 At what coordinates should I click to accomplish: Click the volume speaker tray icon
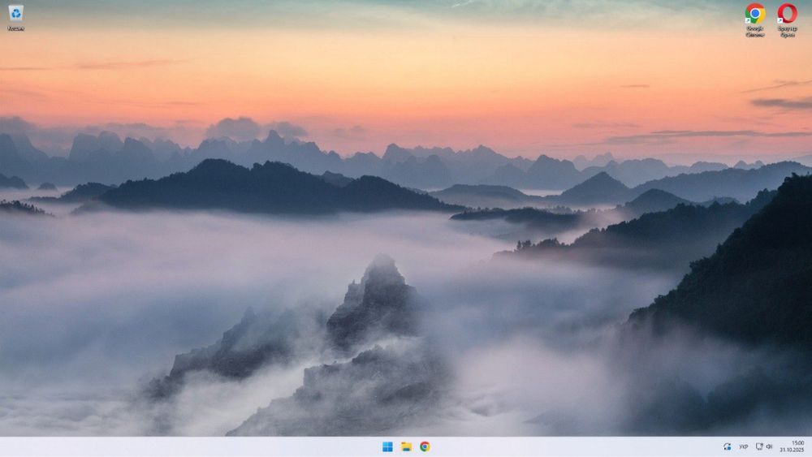tap(769, 446)
